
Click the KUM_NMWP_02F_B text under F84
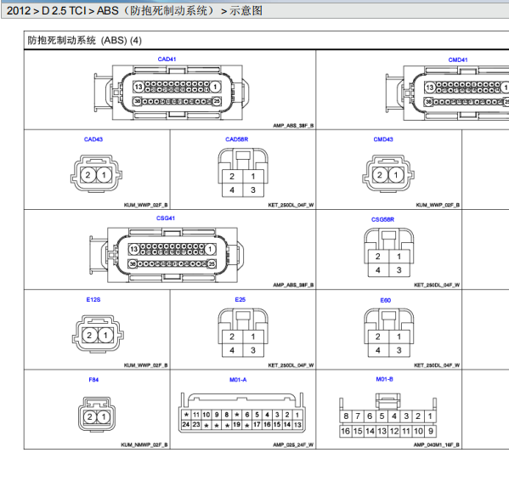[144, 444]
